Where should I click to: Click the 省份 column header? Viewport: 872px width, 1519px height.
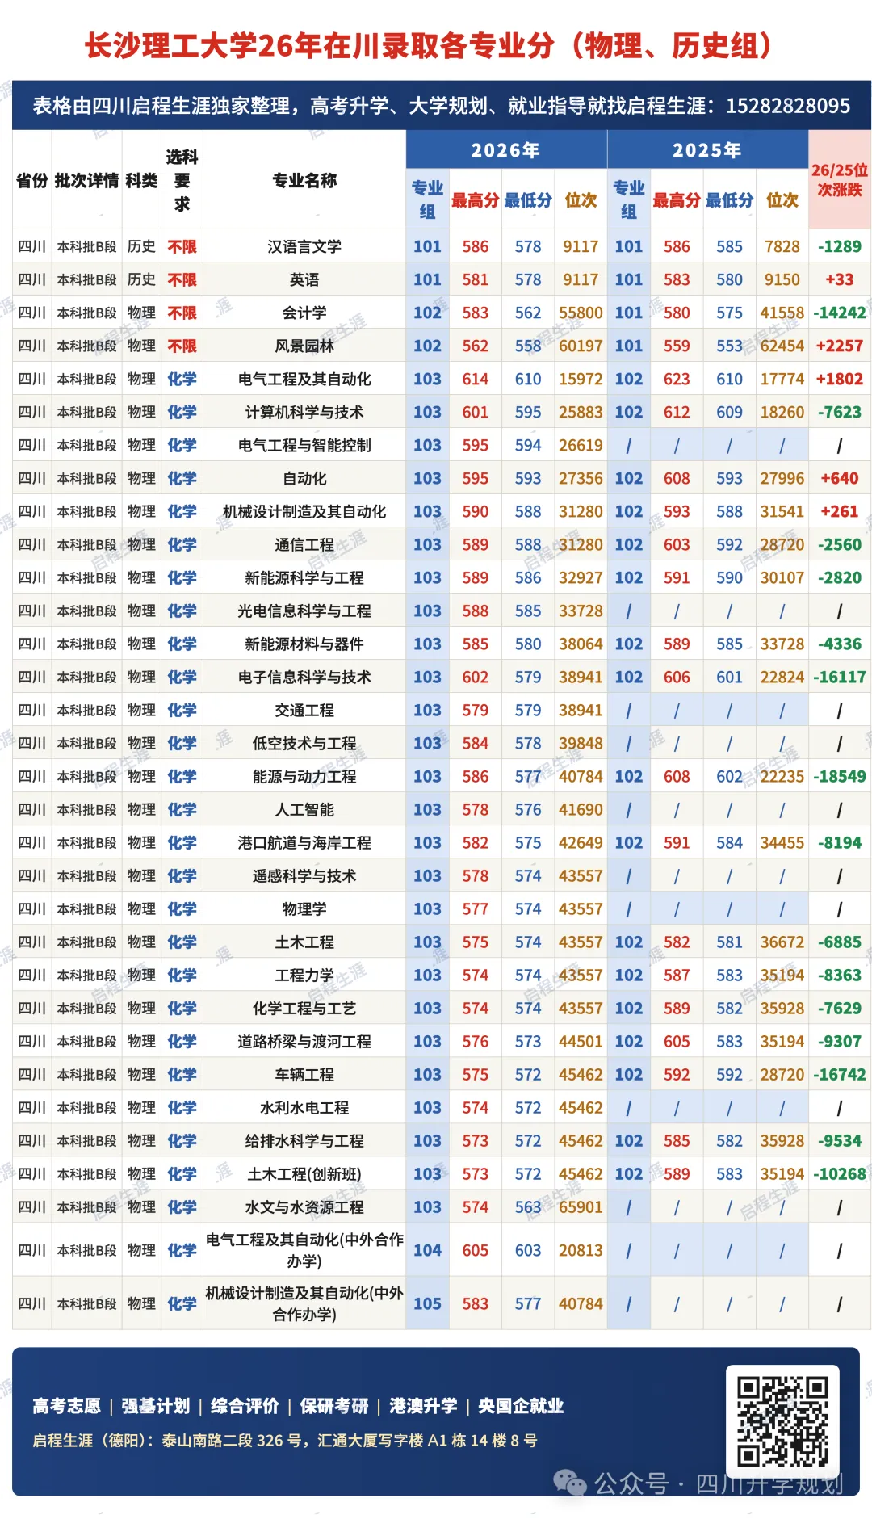pos(31,180)
